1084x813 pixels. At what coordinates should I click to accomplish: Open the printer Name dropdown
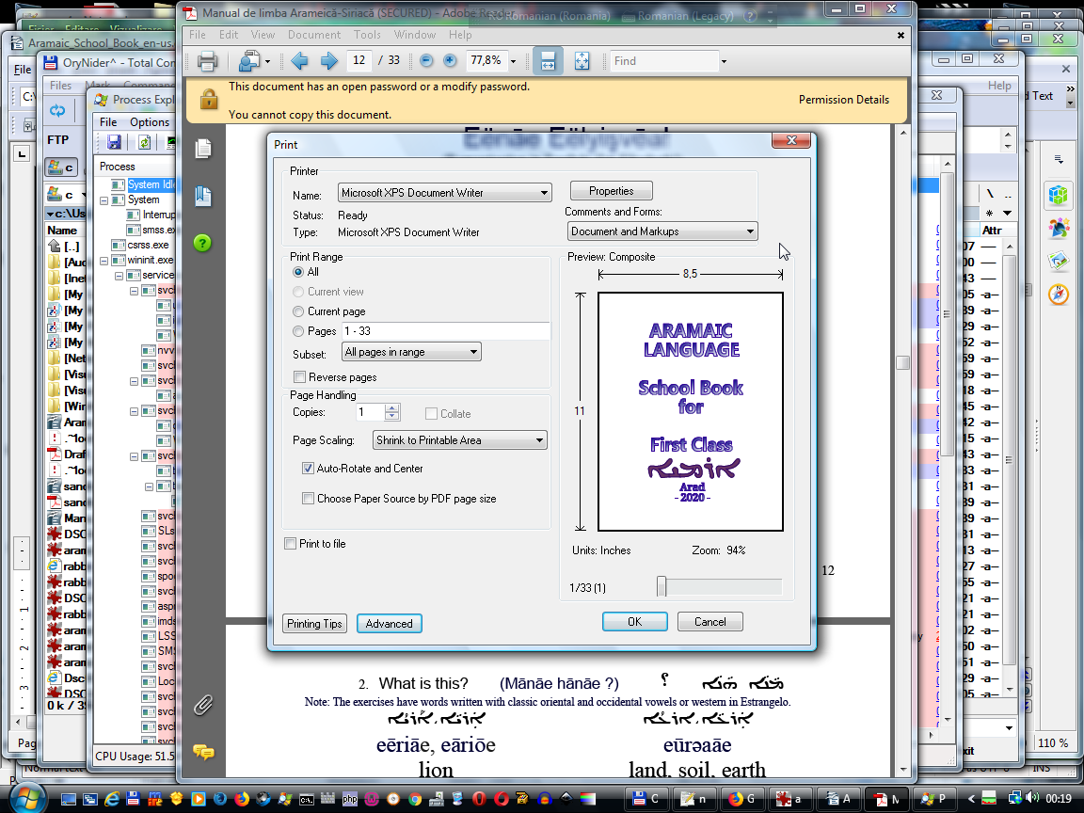click(x=444, y=193)
